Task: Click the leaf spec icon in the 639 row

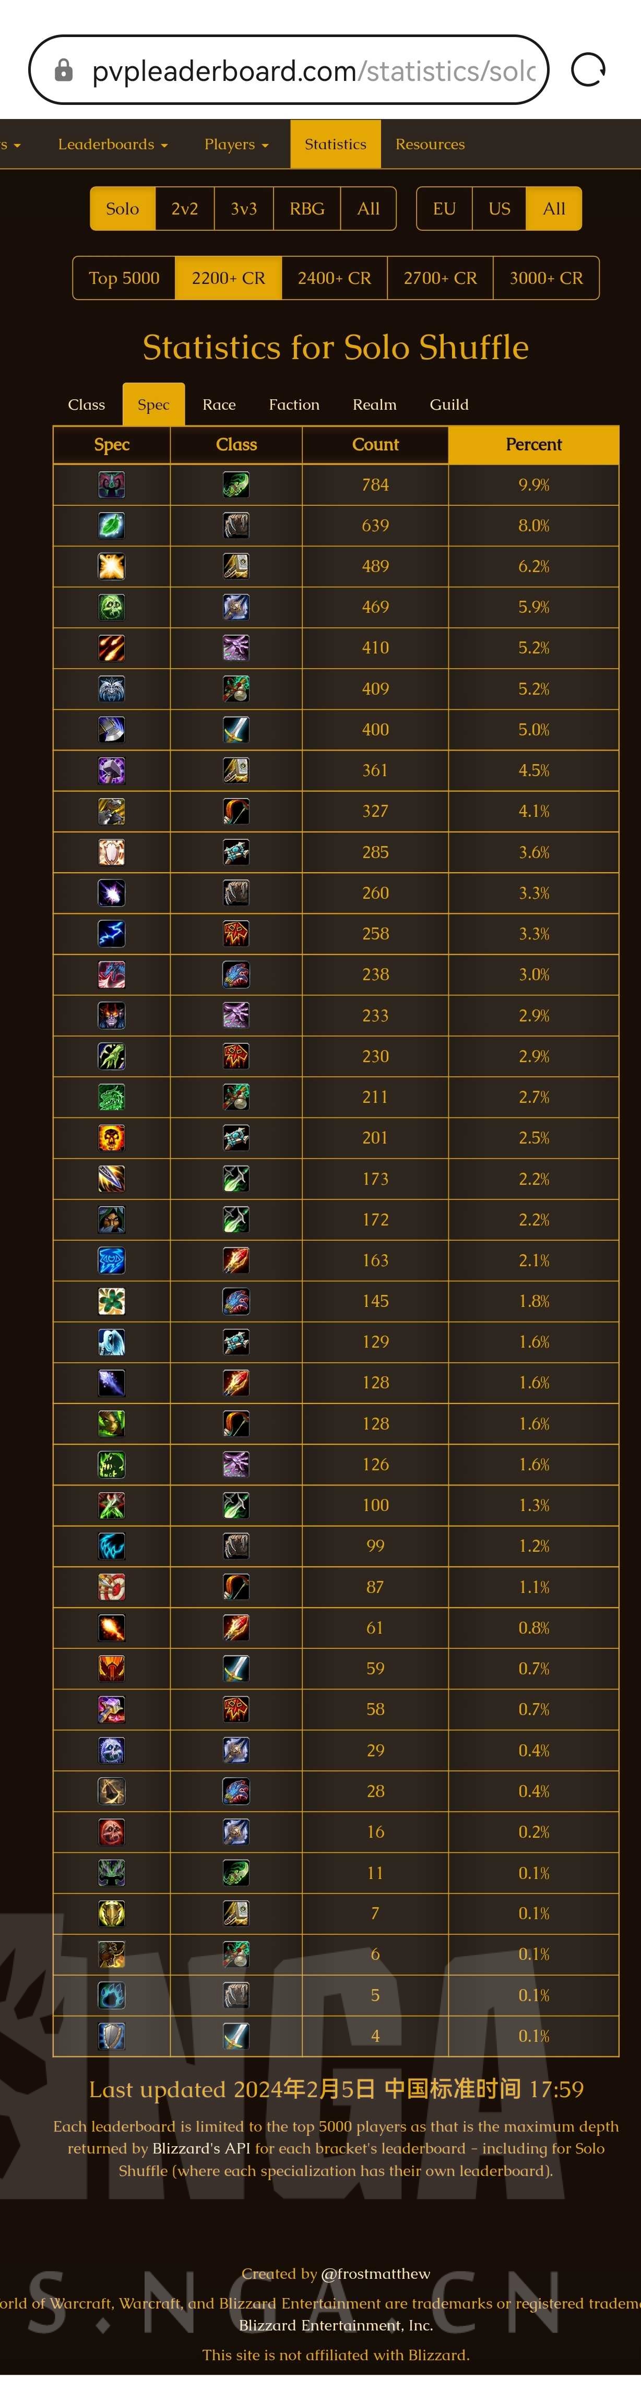Action: tap(111, 526)
